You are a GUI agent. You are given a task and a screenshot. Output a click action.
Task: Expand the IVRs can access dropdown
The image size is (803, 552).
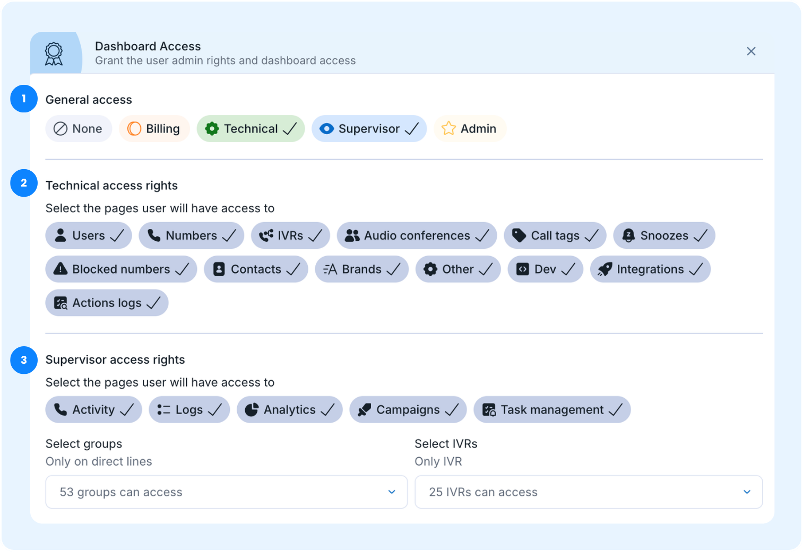[x=588, y=492]
